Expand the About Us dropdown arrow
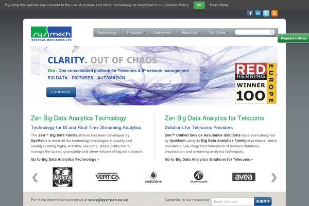This screenshot has width=309, height=206. click(200, 33)
